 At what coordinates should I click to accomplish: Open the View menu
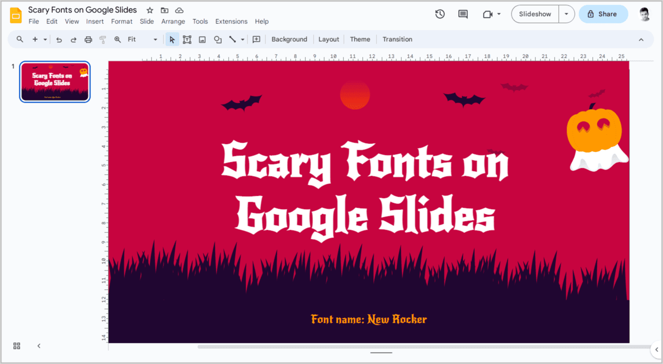click(72, 22)
